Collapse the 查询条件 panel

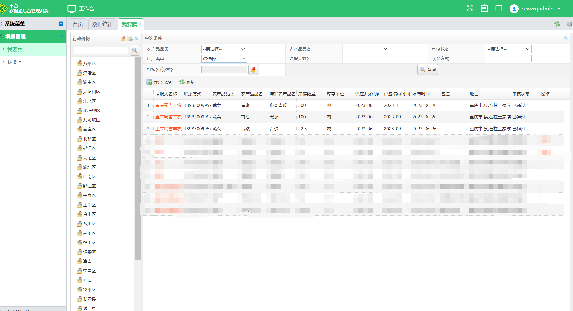pos(565,38)
